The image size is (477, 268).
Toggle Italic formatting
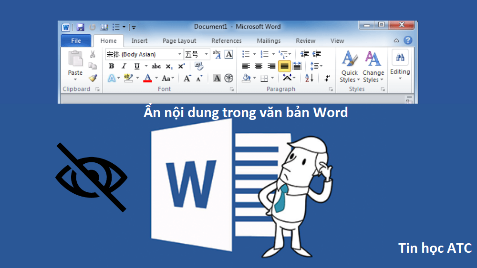(x=124, y=66)
